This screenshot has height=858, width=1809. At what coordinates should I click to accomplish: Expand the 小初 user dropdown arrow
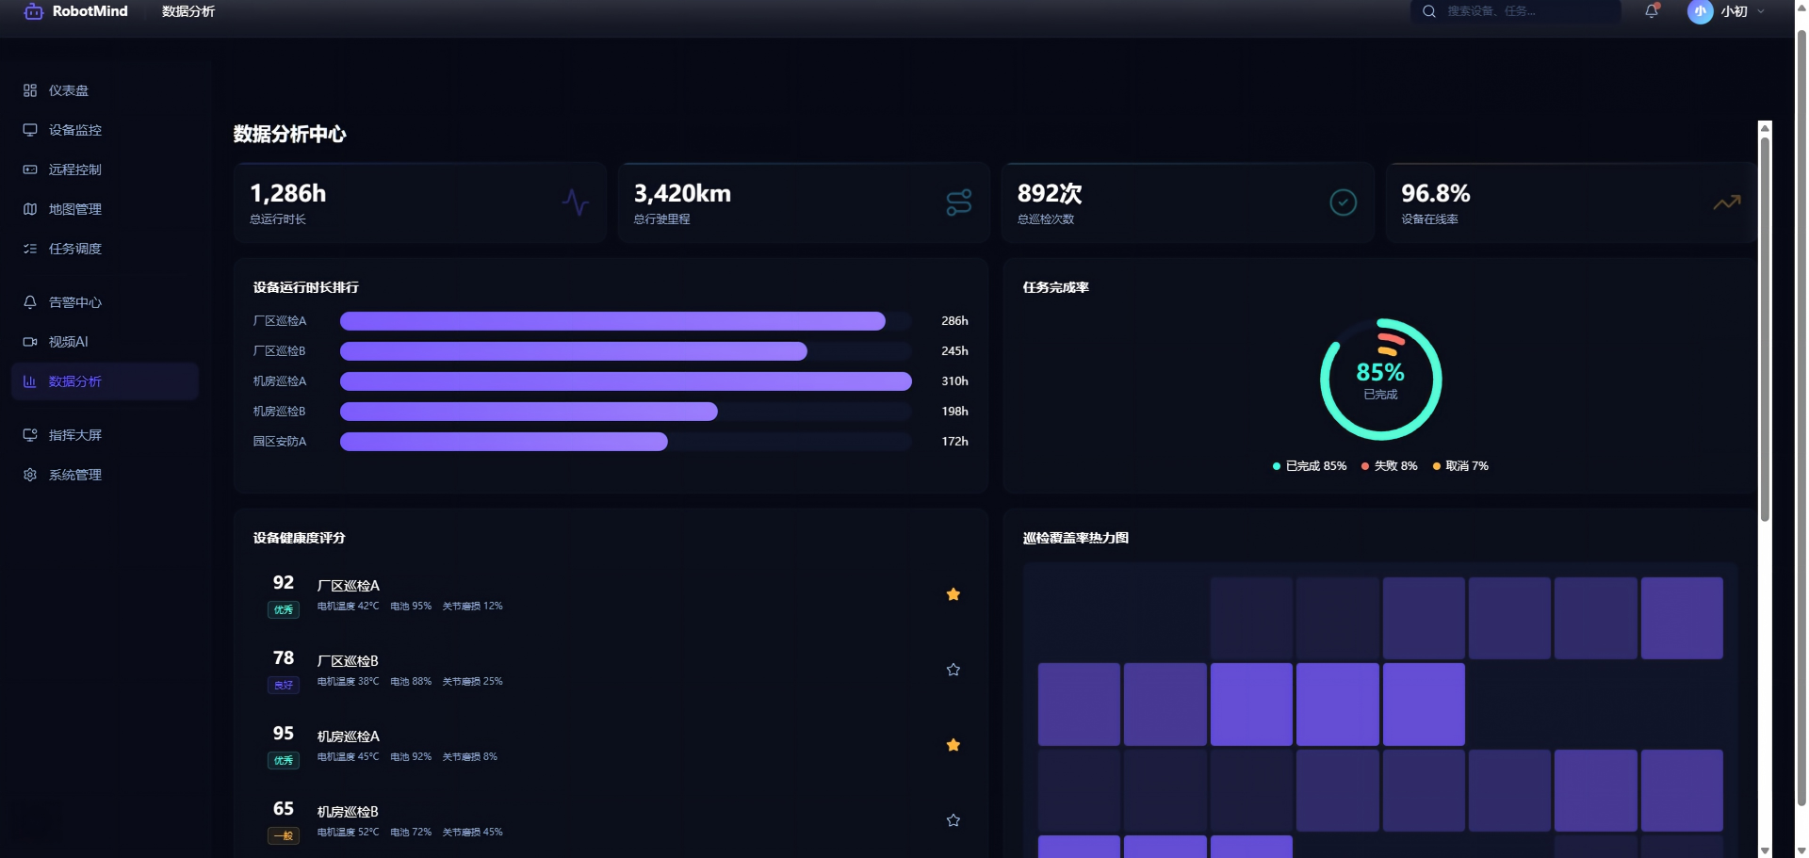[1760, 11]
